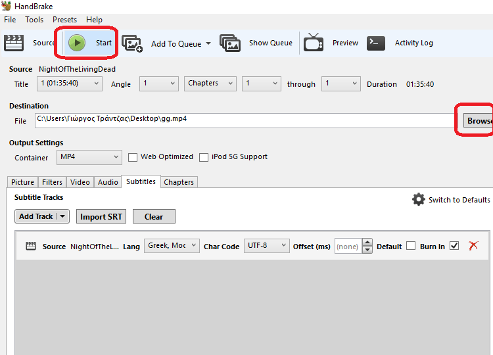Expand the Add Track dropdown arrow
Viewport: 493px width, 355px height.
coord(62,216)
